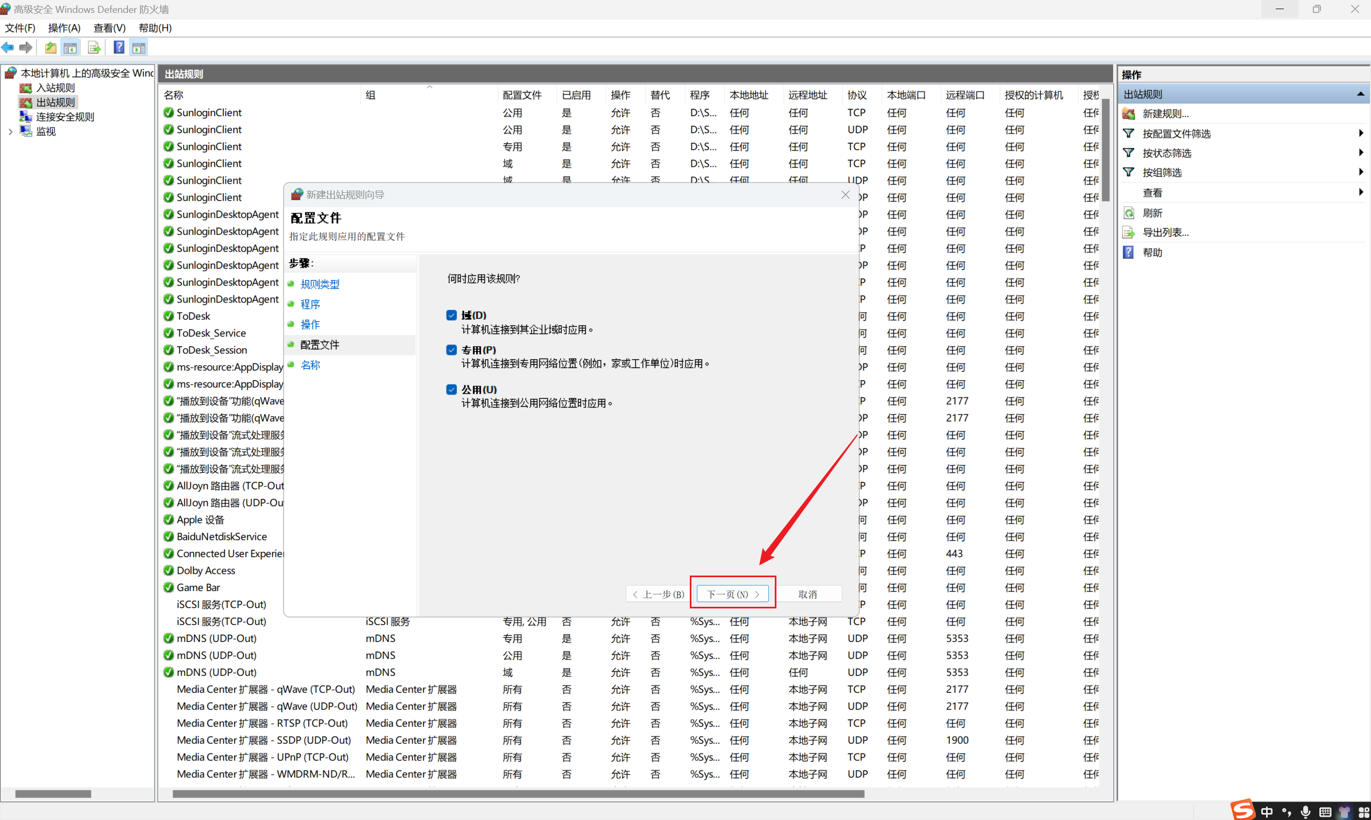The height and width of the screenshot is (820, 1371).
Task: Click the root firewall node icon in the tree
Action: [10, 72]
